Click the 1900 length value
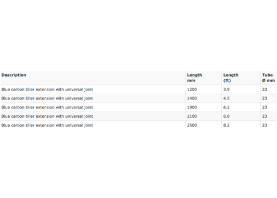277x198 pixels. tap(192, 107)
